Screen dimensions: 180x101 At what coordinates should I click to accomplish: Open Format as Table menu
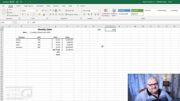click(114, 13)
